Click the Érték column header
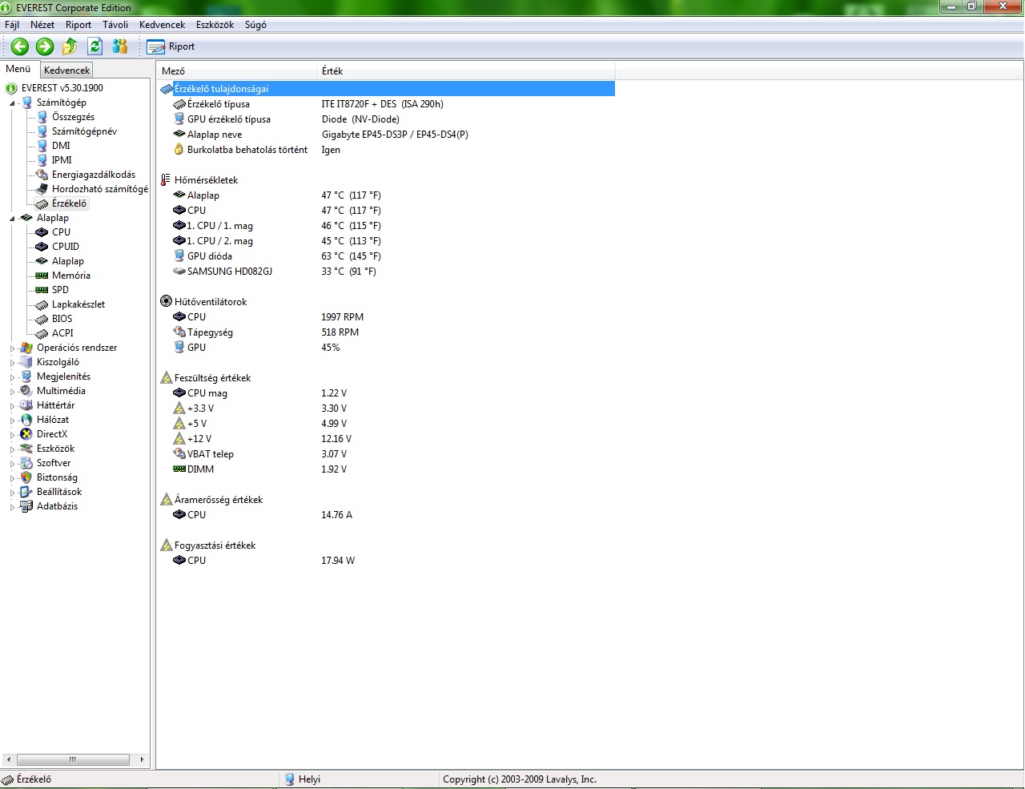 pos(466,71)
